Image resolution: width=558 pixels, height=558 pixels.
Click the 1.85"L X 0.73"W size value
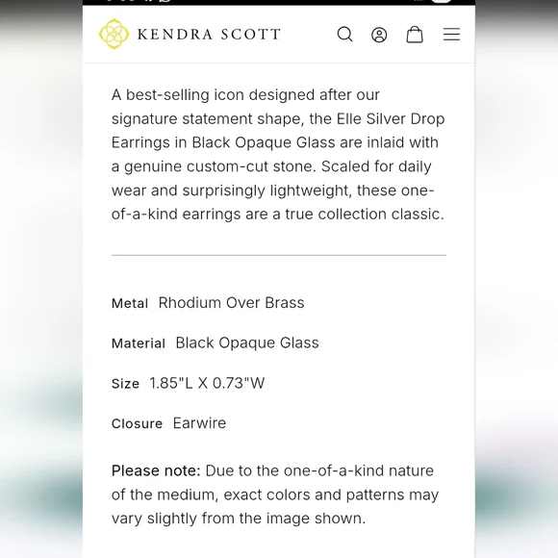click(207, 383)
